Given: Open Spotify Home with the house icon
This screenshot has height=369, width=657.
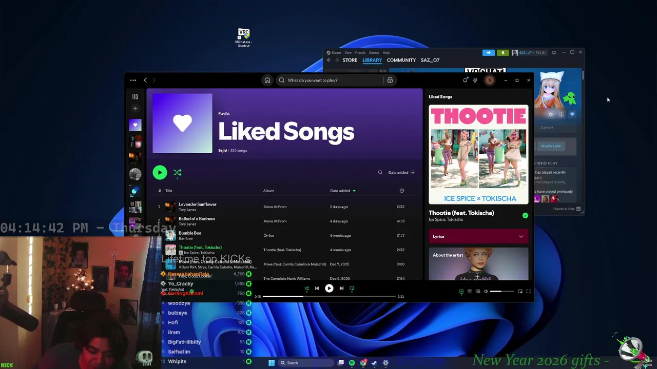Looking at the screenshot, I should pyautogui.click(x=267, y=80).
